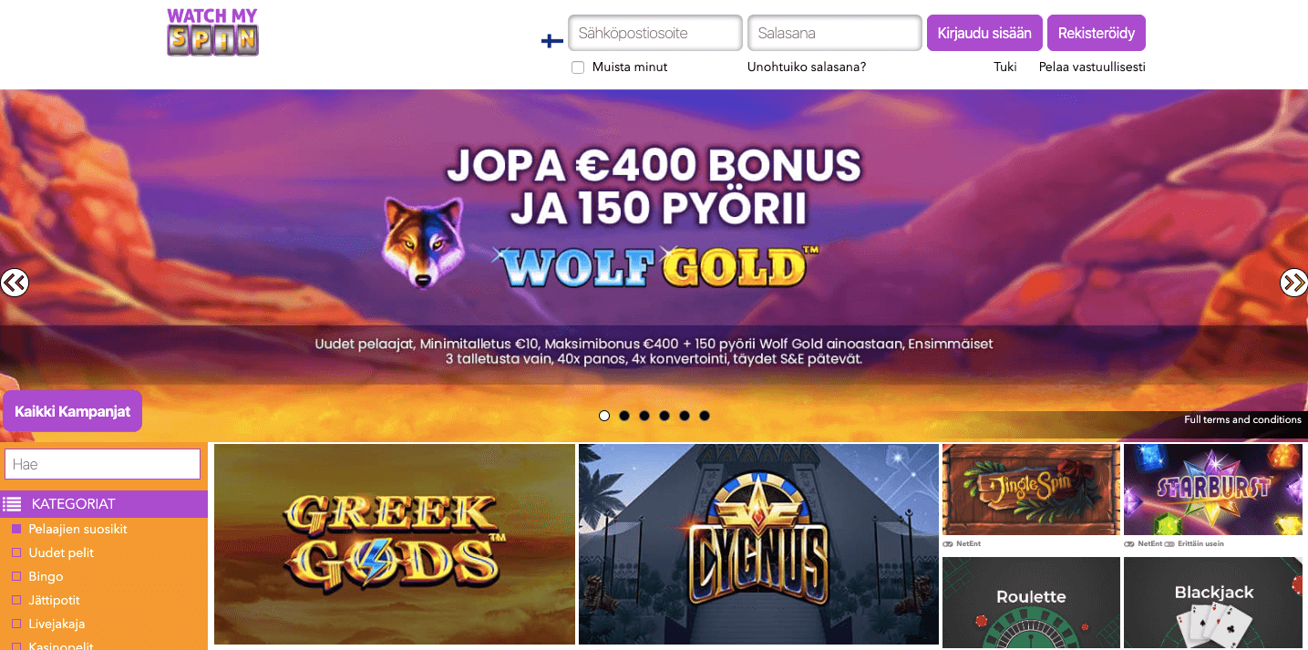This screenshot has width=1308, height=650.
Task: Jump to the last carousel dot
Action: tap(705, 416)
